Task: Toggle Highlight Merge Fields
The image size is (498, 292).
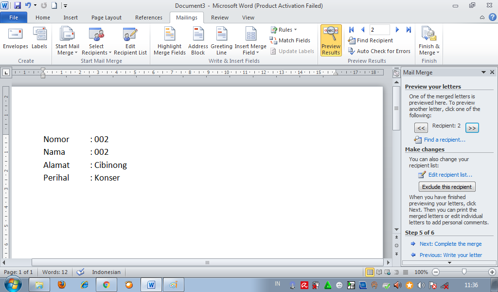Action: pyautogui.click(x=169, y=40)
